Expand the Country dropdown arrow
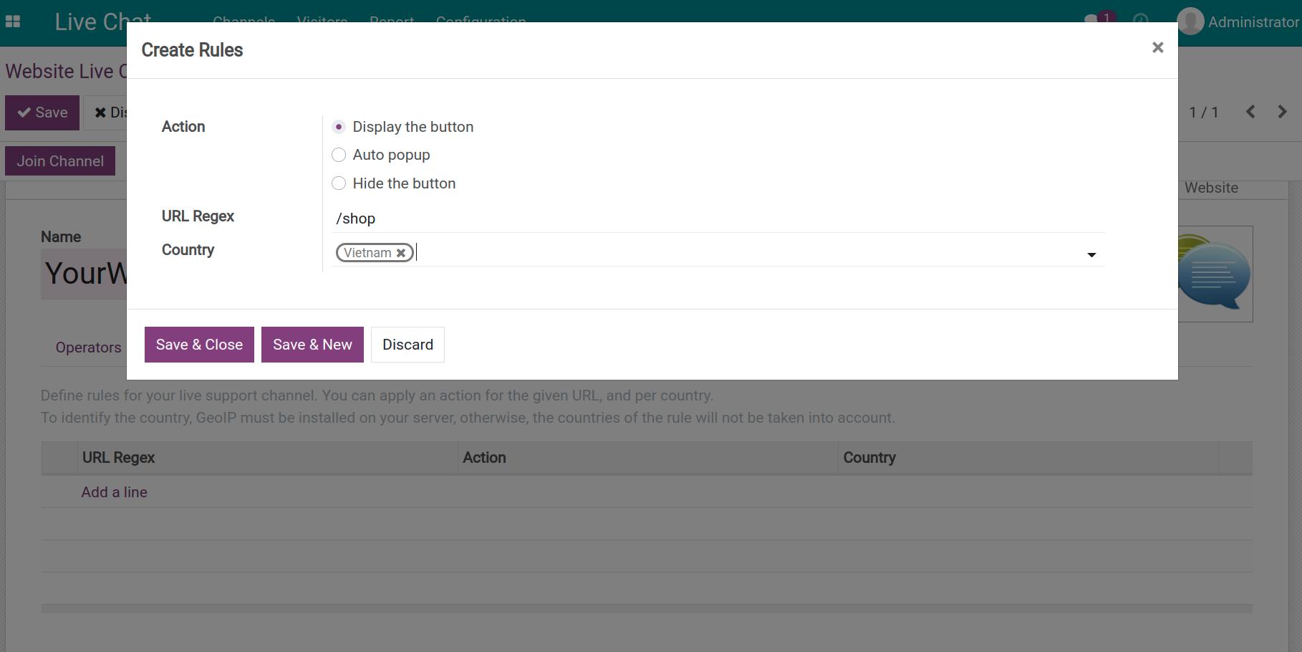The height and width of the screenshot is (652, 1302). pyautogui.click(x=1091, y=254)
